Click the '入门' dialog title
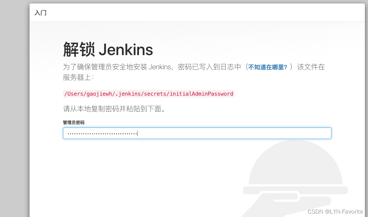The height and width of the screenshot is (217, 368). [41, 13]
